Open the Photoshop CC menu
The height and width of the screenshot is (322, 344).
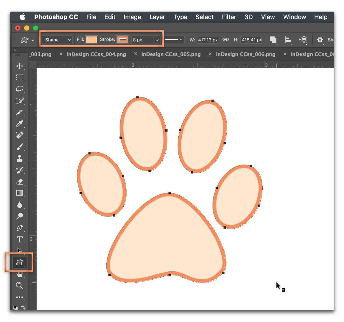point(56,17)
